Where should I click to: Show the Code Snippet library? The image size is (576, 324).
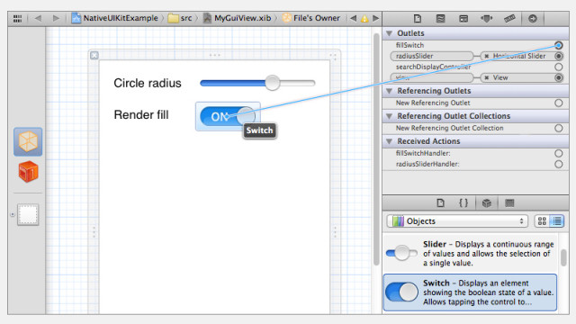point(463,202)
